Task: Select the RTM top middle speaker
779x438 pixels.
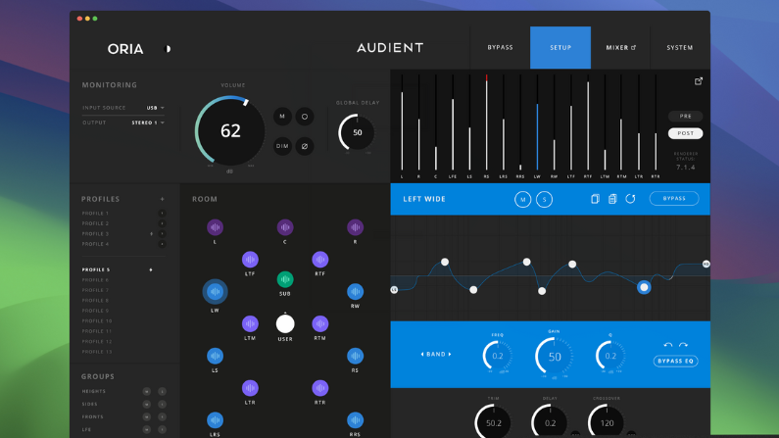Action: coord(320,323)
